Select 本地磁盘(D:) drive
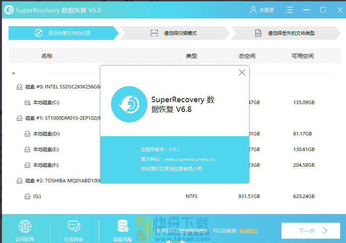The height and width of the screenshot is (243, 346). (x=47, y=134)
